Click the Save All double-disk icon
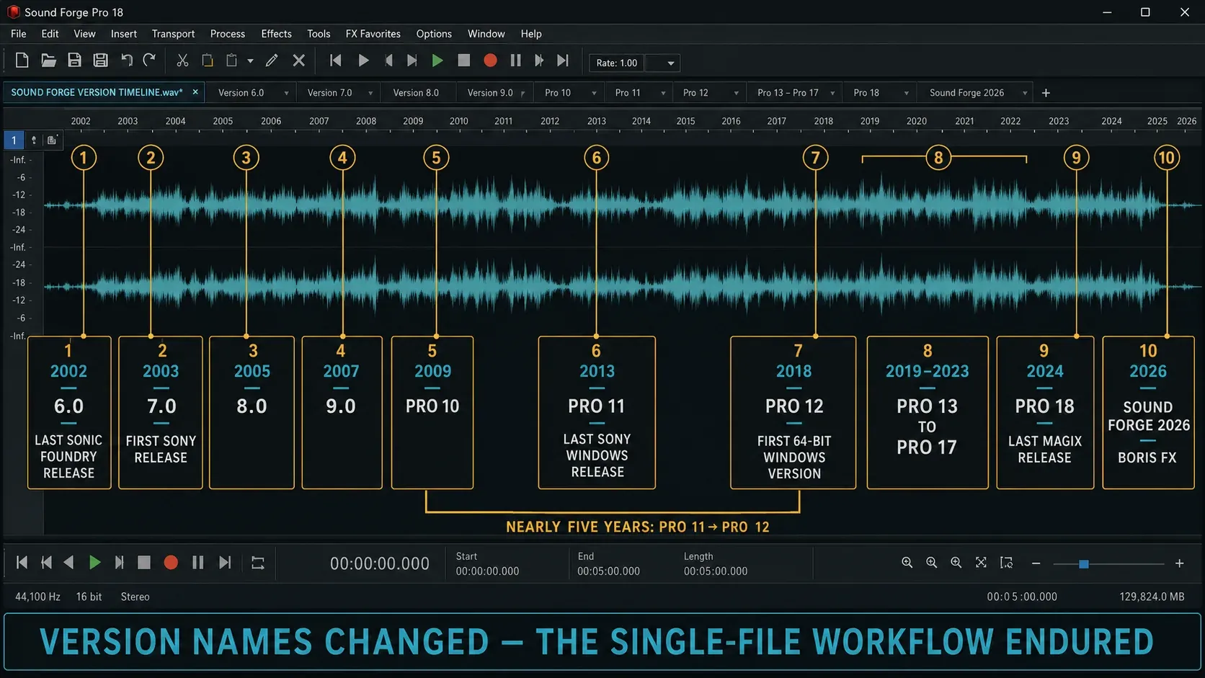The image size is (1205, 678). 101,61
